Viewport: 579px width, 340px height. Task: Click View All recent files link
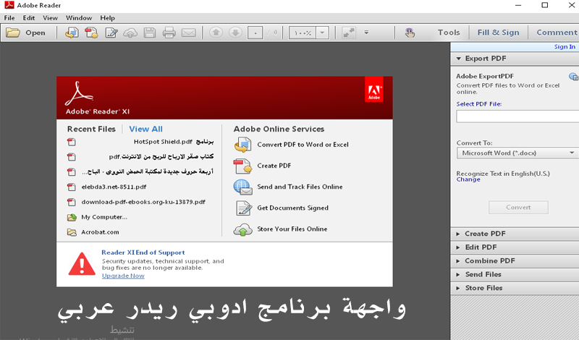(146, 129)
